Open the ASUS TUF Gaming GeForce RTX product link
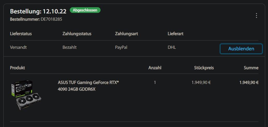 coord(88,86)
